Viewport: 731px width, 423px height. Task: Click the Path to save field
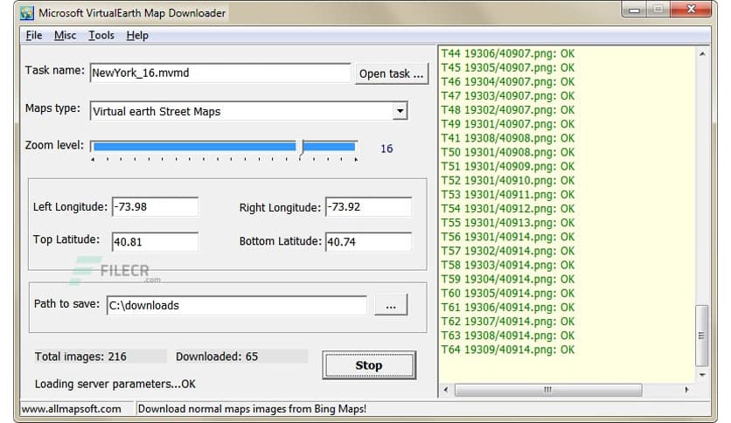click(x=237, y=306)
